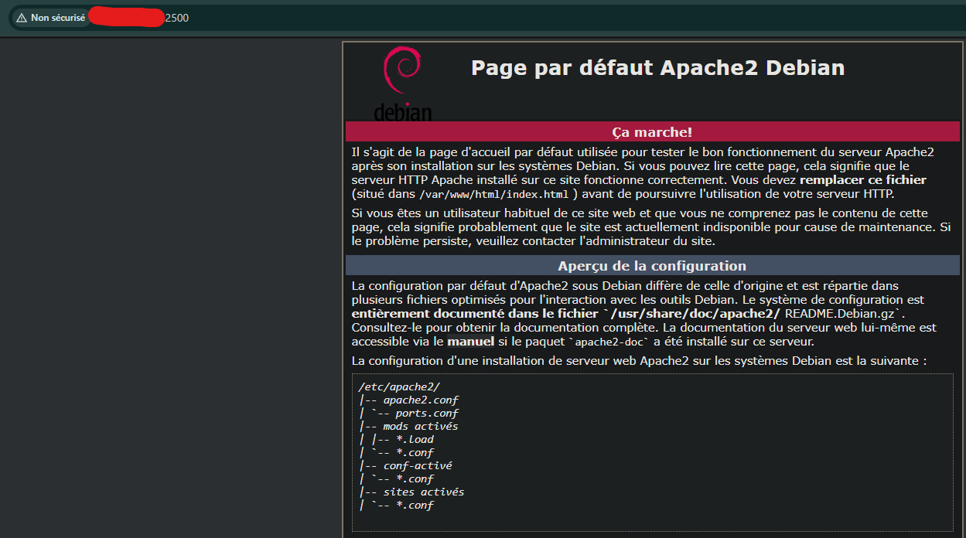Click the bold "remplacer ce fichier" text

(862, 180)
